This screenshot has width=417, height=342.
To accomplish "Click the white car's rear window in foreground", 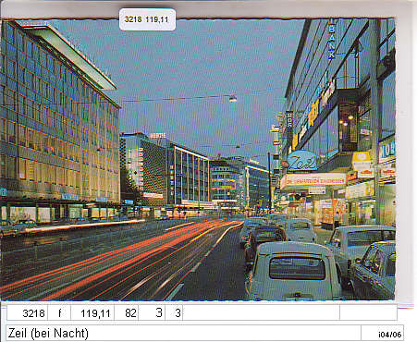I will [297, 268].
